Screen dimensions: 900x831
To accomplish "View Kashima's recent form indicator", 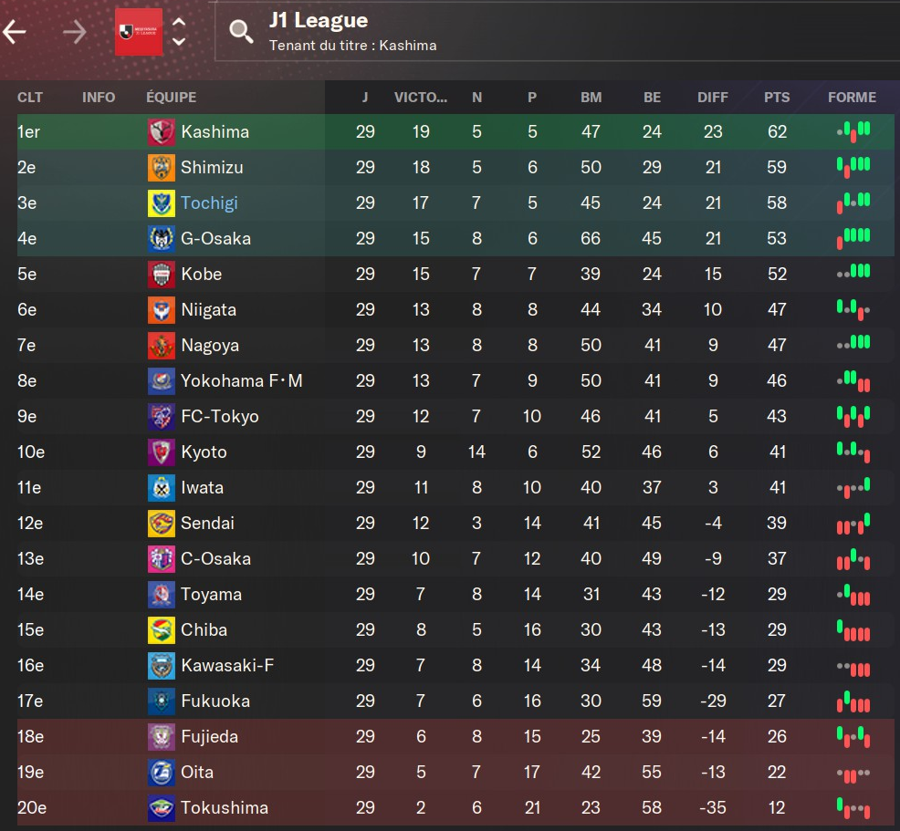I will tap(853, 132).
